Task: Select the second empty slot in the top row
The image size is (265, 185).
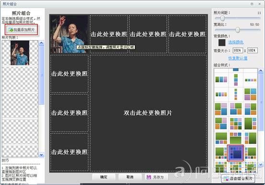Action: [109, 34]
